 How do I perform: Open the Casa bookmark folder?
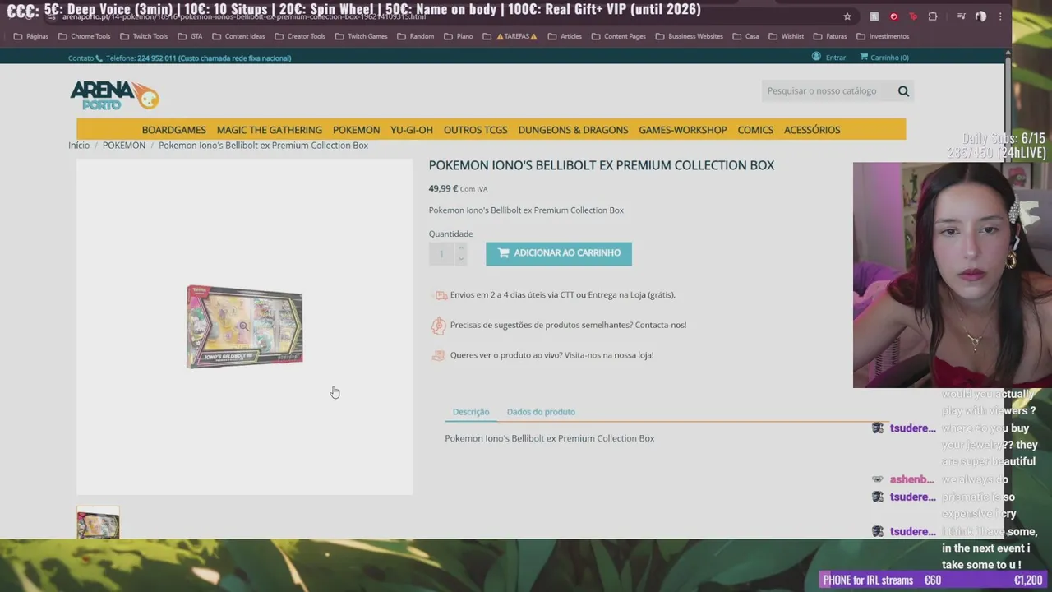coord(746,36)
